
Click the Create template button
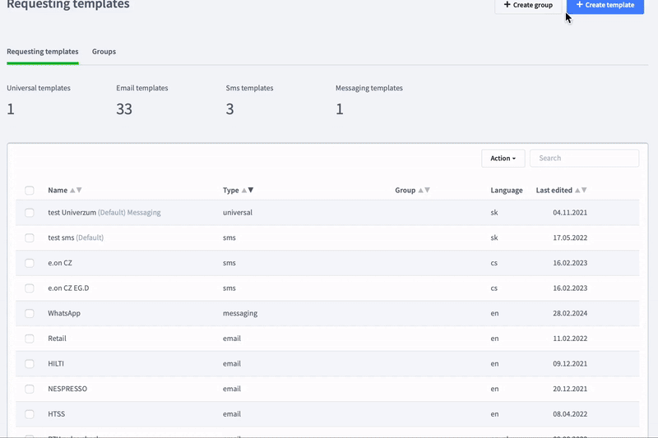tap(605, 6)
